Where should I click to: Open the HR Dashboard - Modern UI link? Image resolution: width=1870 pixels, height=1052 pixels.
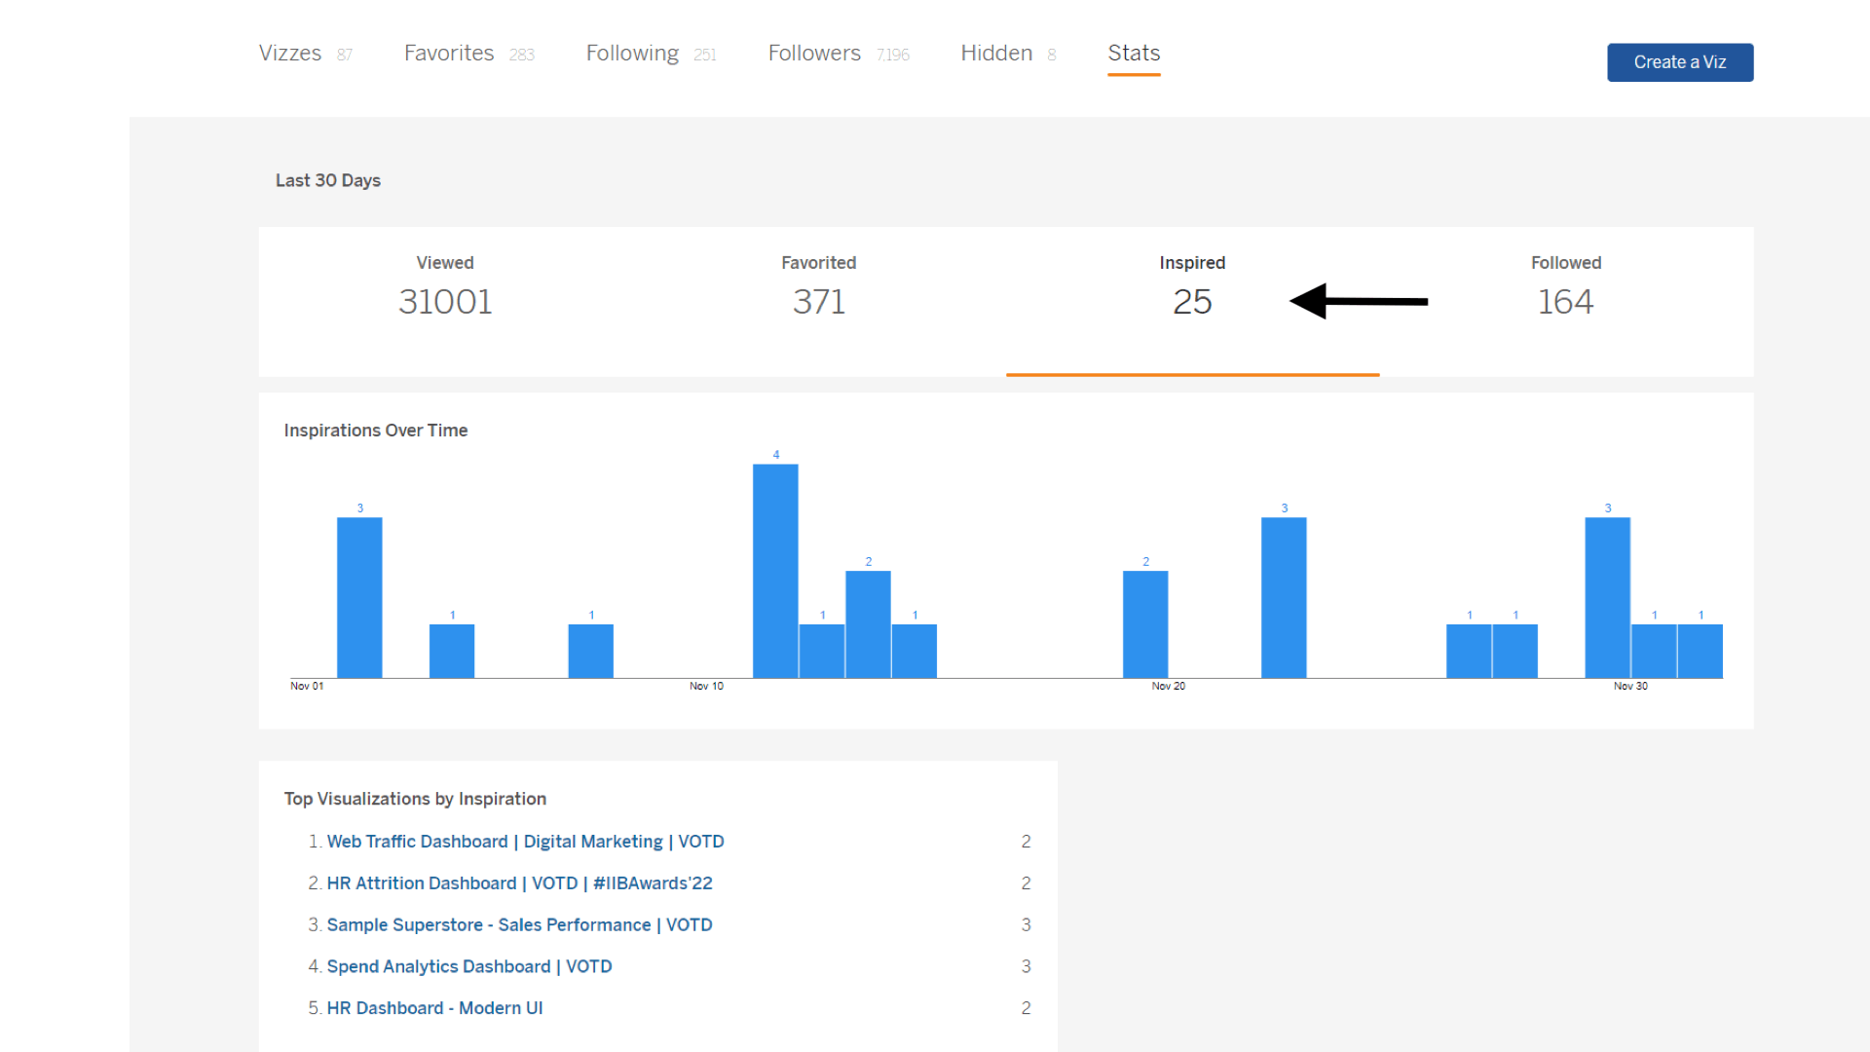point(434,1008)
